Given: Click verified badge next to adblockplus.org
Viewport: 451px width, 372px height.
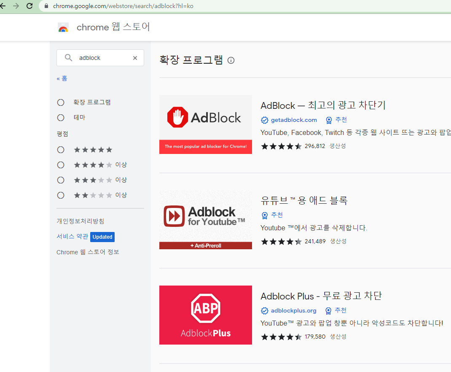Looking at the screenshot, I should tap(265, 311).
